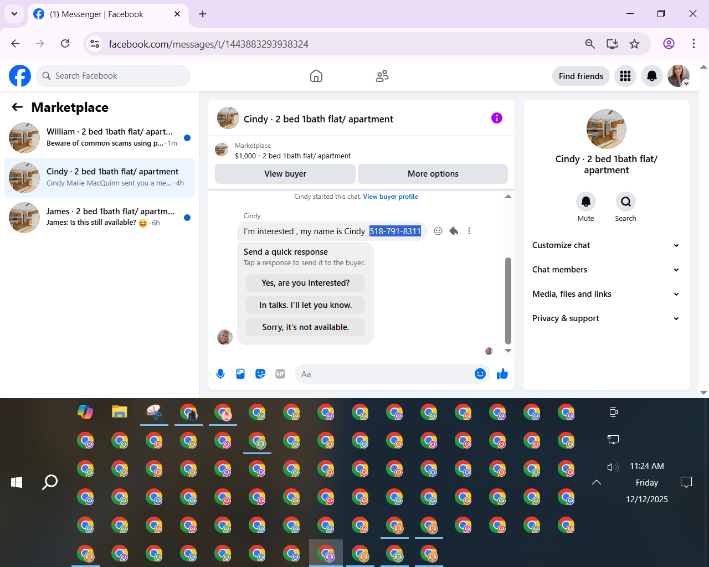
Task: Open emoji picker in message box
Action: (480, 374)
